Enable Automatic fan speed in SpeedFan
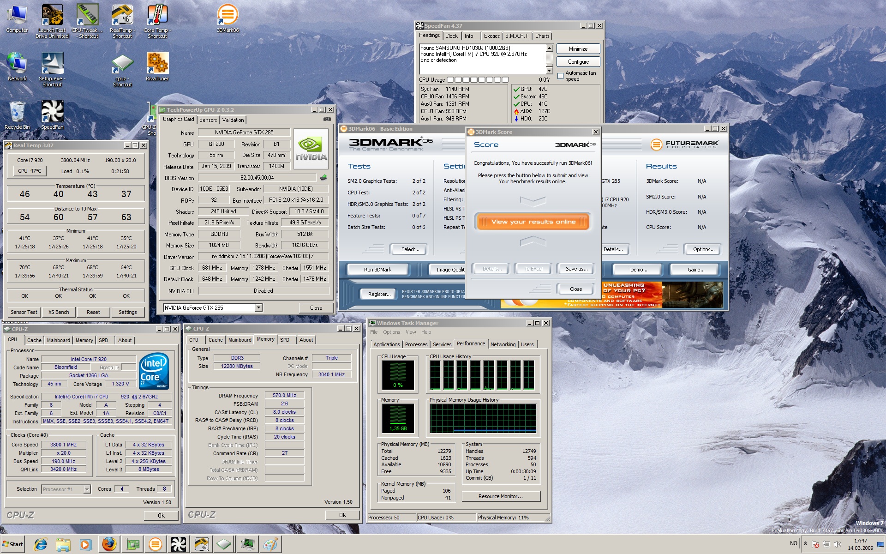The height and width of the screenshot is (554, 886). coord(560,76)
